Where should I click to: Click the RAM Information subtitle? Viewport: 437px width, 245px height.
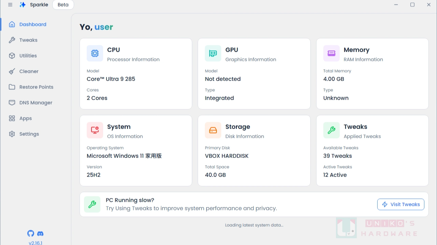363,60
